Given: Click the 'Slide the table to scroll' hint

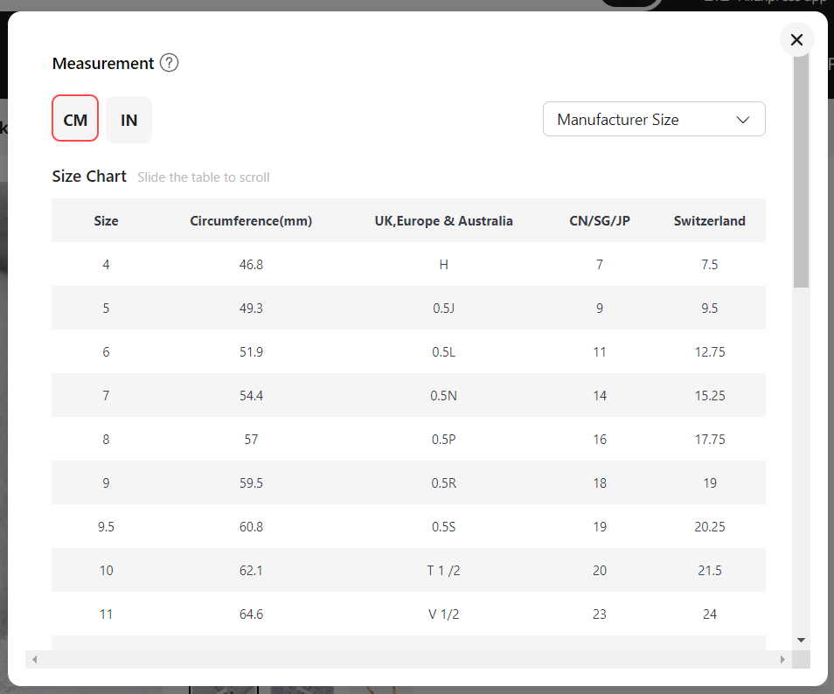Looking at the screenshot, I should point(203,177).
